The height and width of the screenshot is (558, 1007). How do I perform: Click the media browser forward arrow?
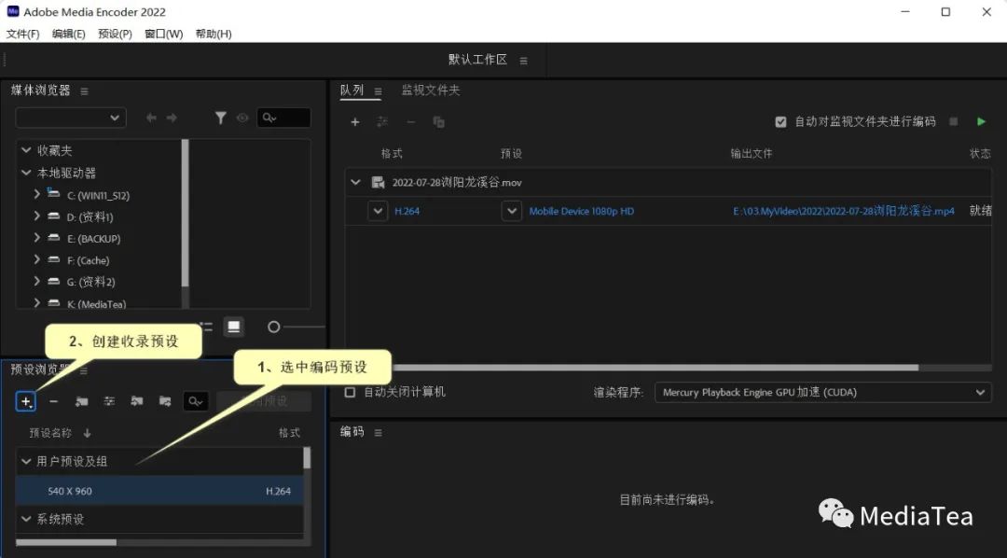pyautogui.click(x=172, y=118)
